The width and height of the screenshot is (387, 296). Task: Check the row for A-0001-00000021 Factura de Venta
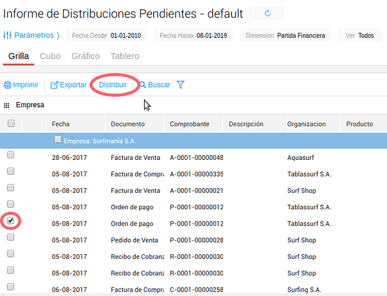[x=11, y=187]
